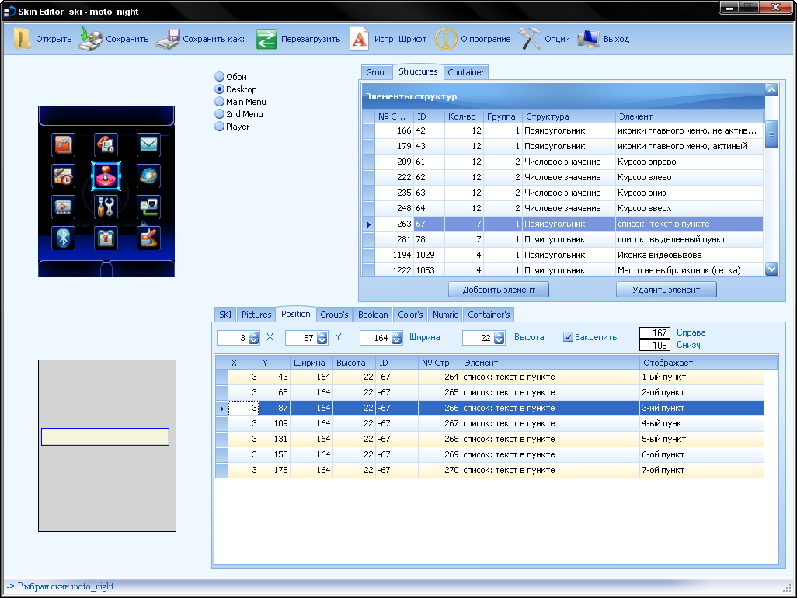Screen dimensions: 797x598
Task: Select the video player icon in phone preview
Action: 63,207
